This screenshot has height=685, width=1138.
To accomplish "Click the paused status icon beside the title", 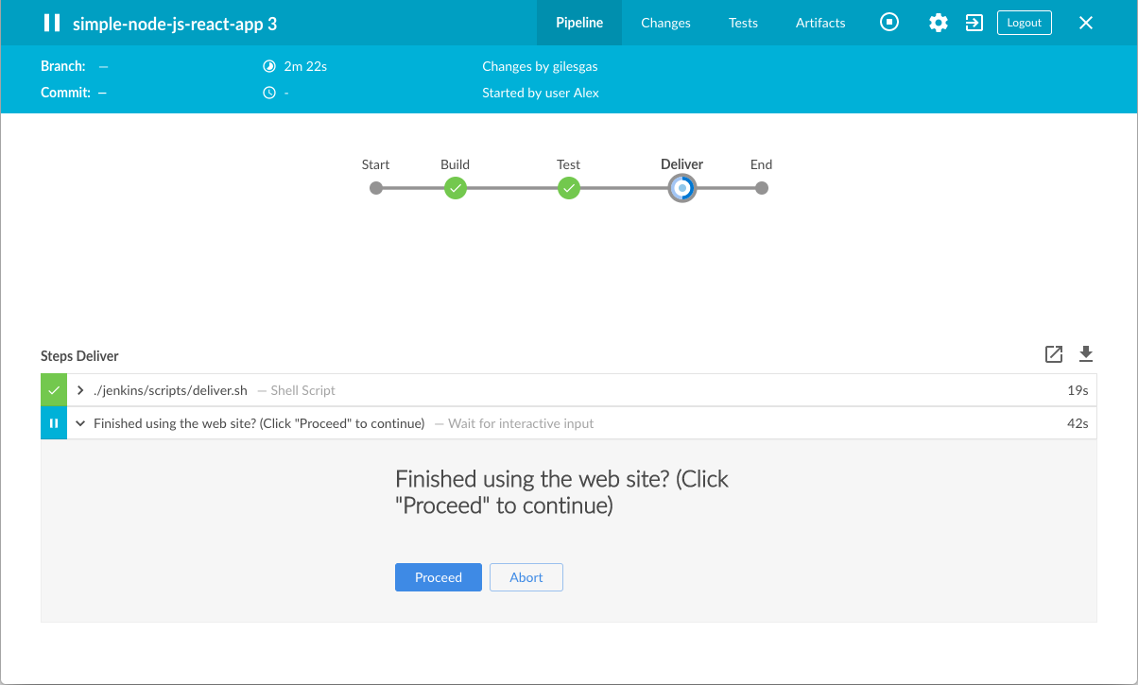I will pyautogui.click(x=52, y=23).
